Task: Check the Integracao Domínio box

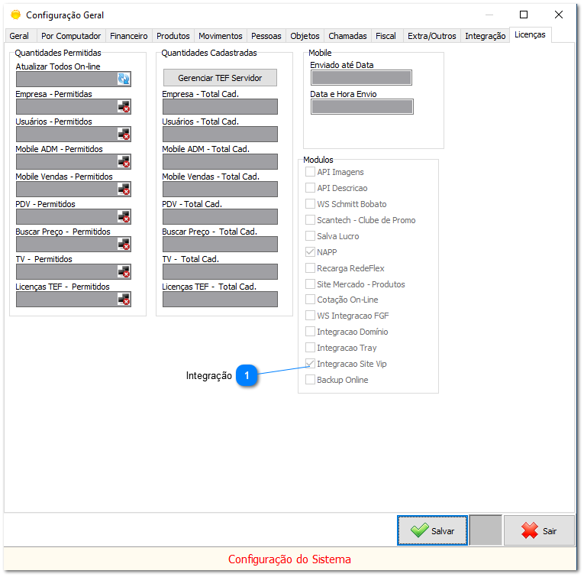Action: pyautogui.click(x=310, y=332)
